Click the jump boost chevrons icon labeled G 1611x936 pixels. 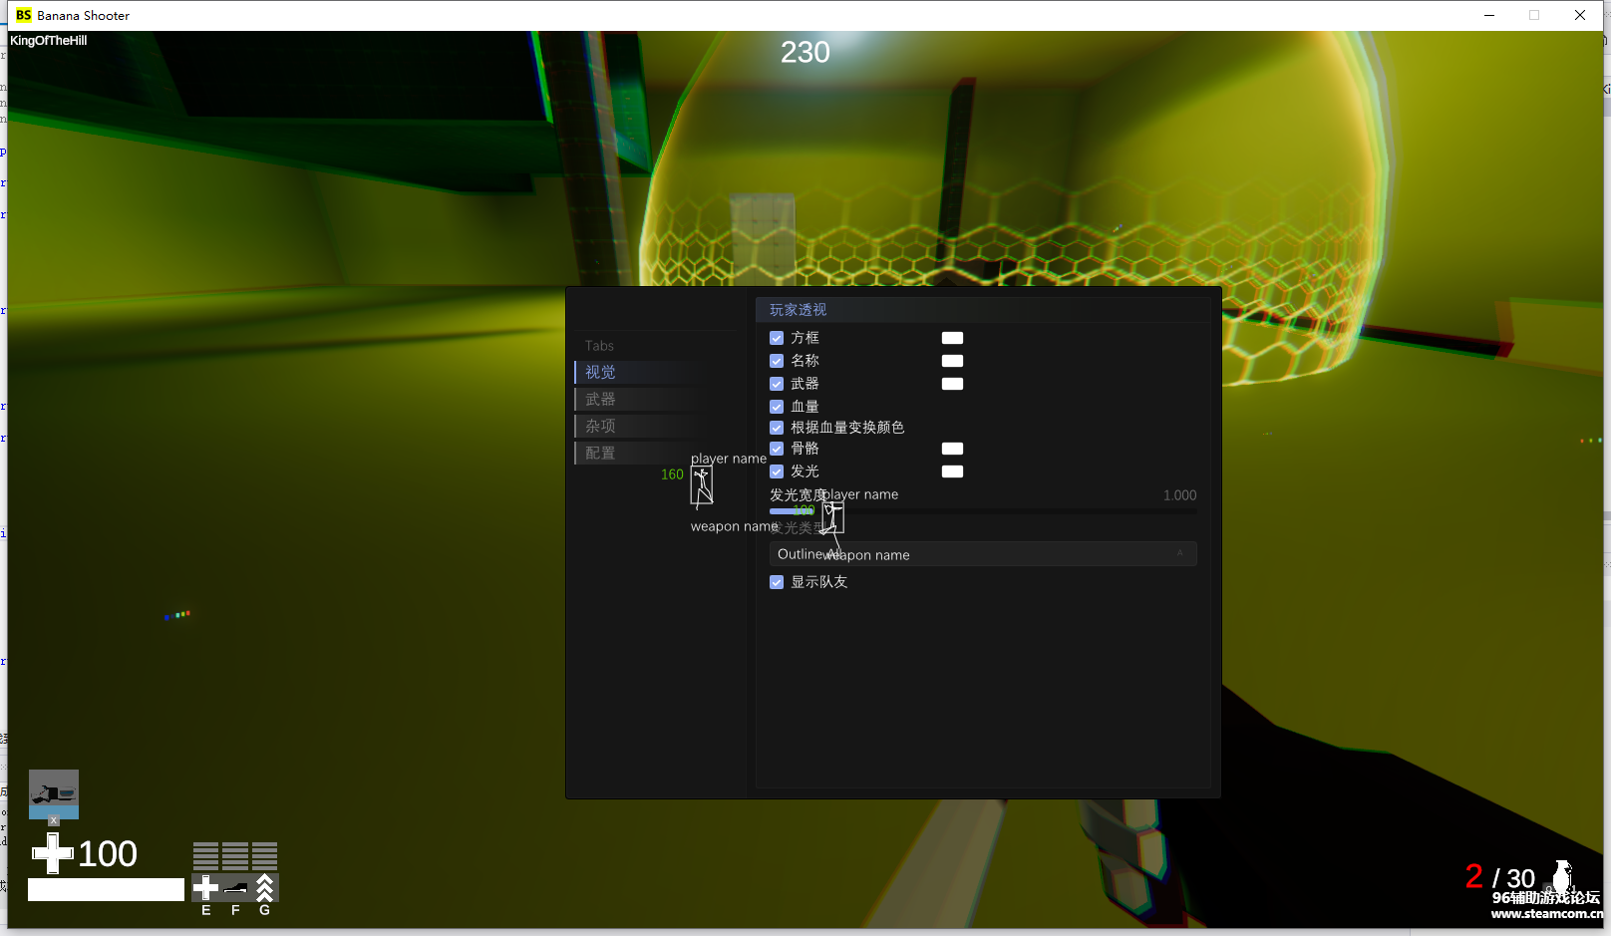pyautogui.click(x=265, y=887)
